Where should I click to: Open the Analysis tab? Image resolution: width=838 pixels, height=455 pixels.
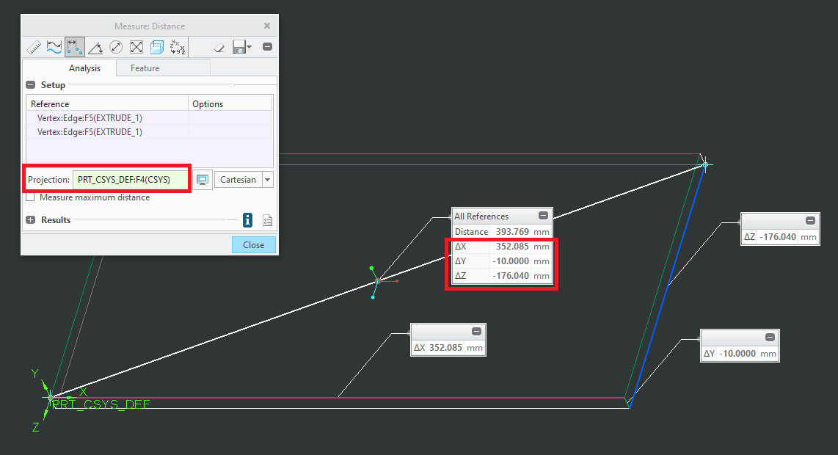pyautogui.click(x=84, y=68)
